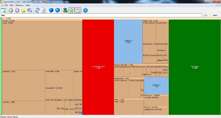Click the colored blocks file classes icon
Screen dimensions: 221x118
tap(65, 11)
